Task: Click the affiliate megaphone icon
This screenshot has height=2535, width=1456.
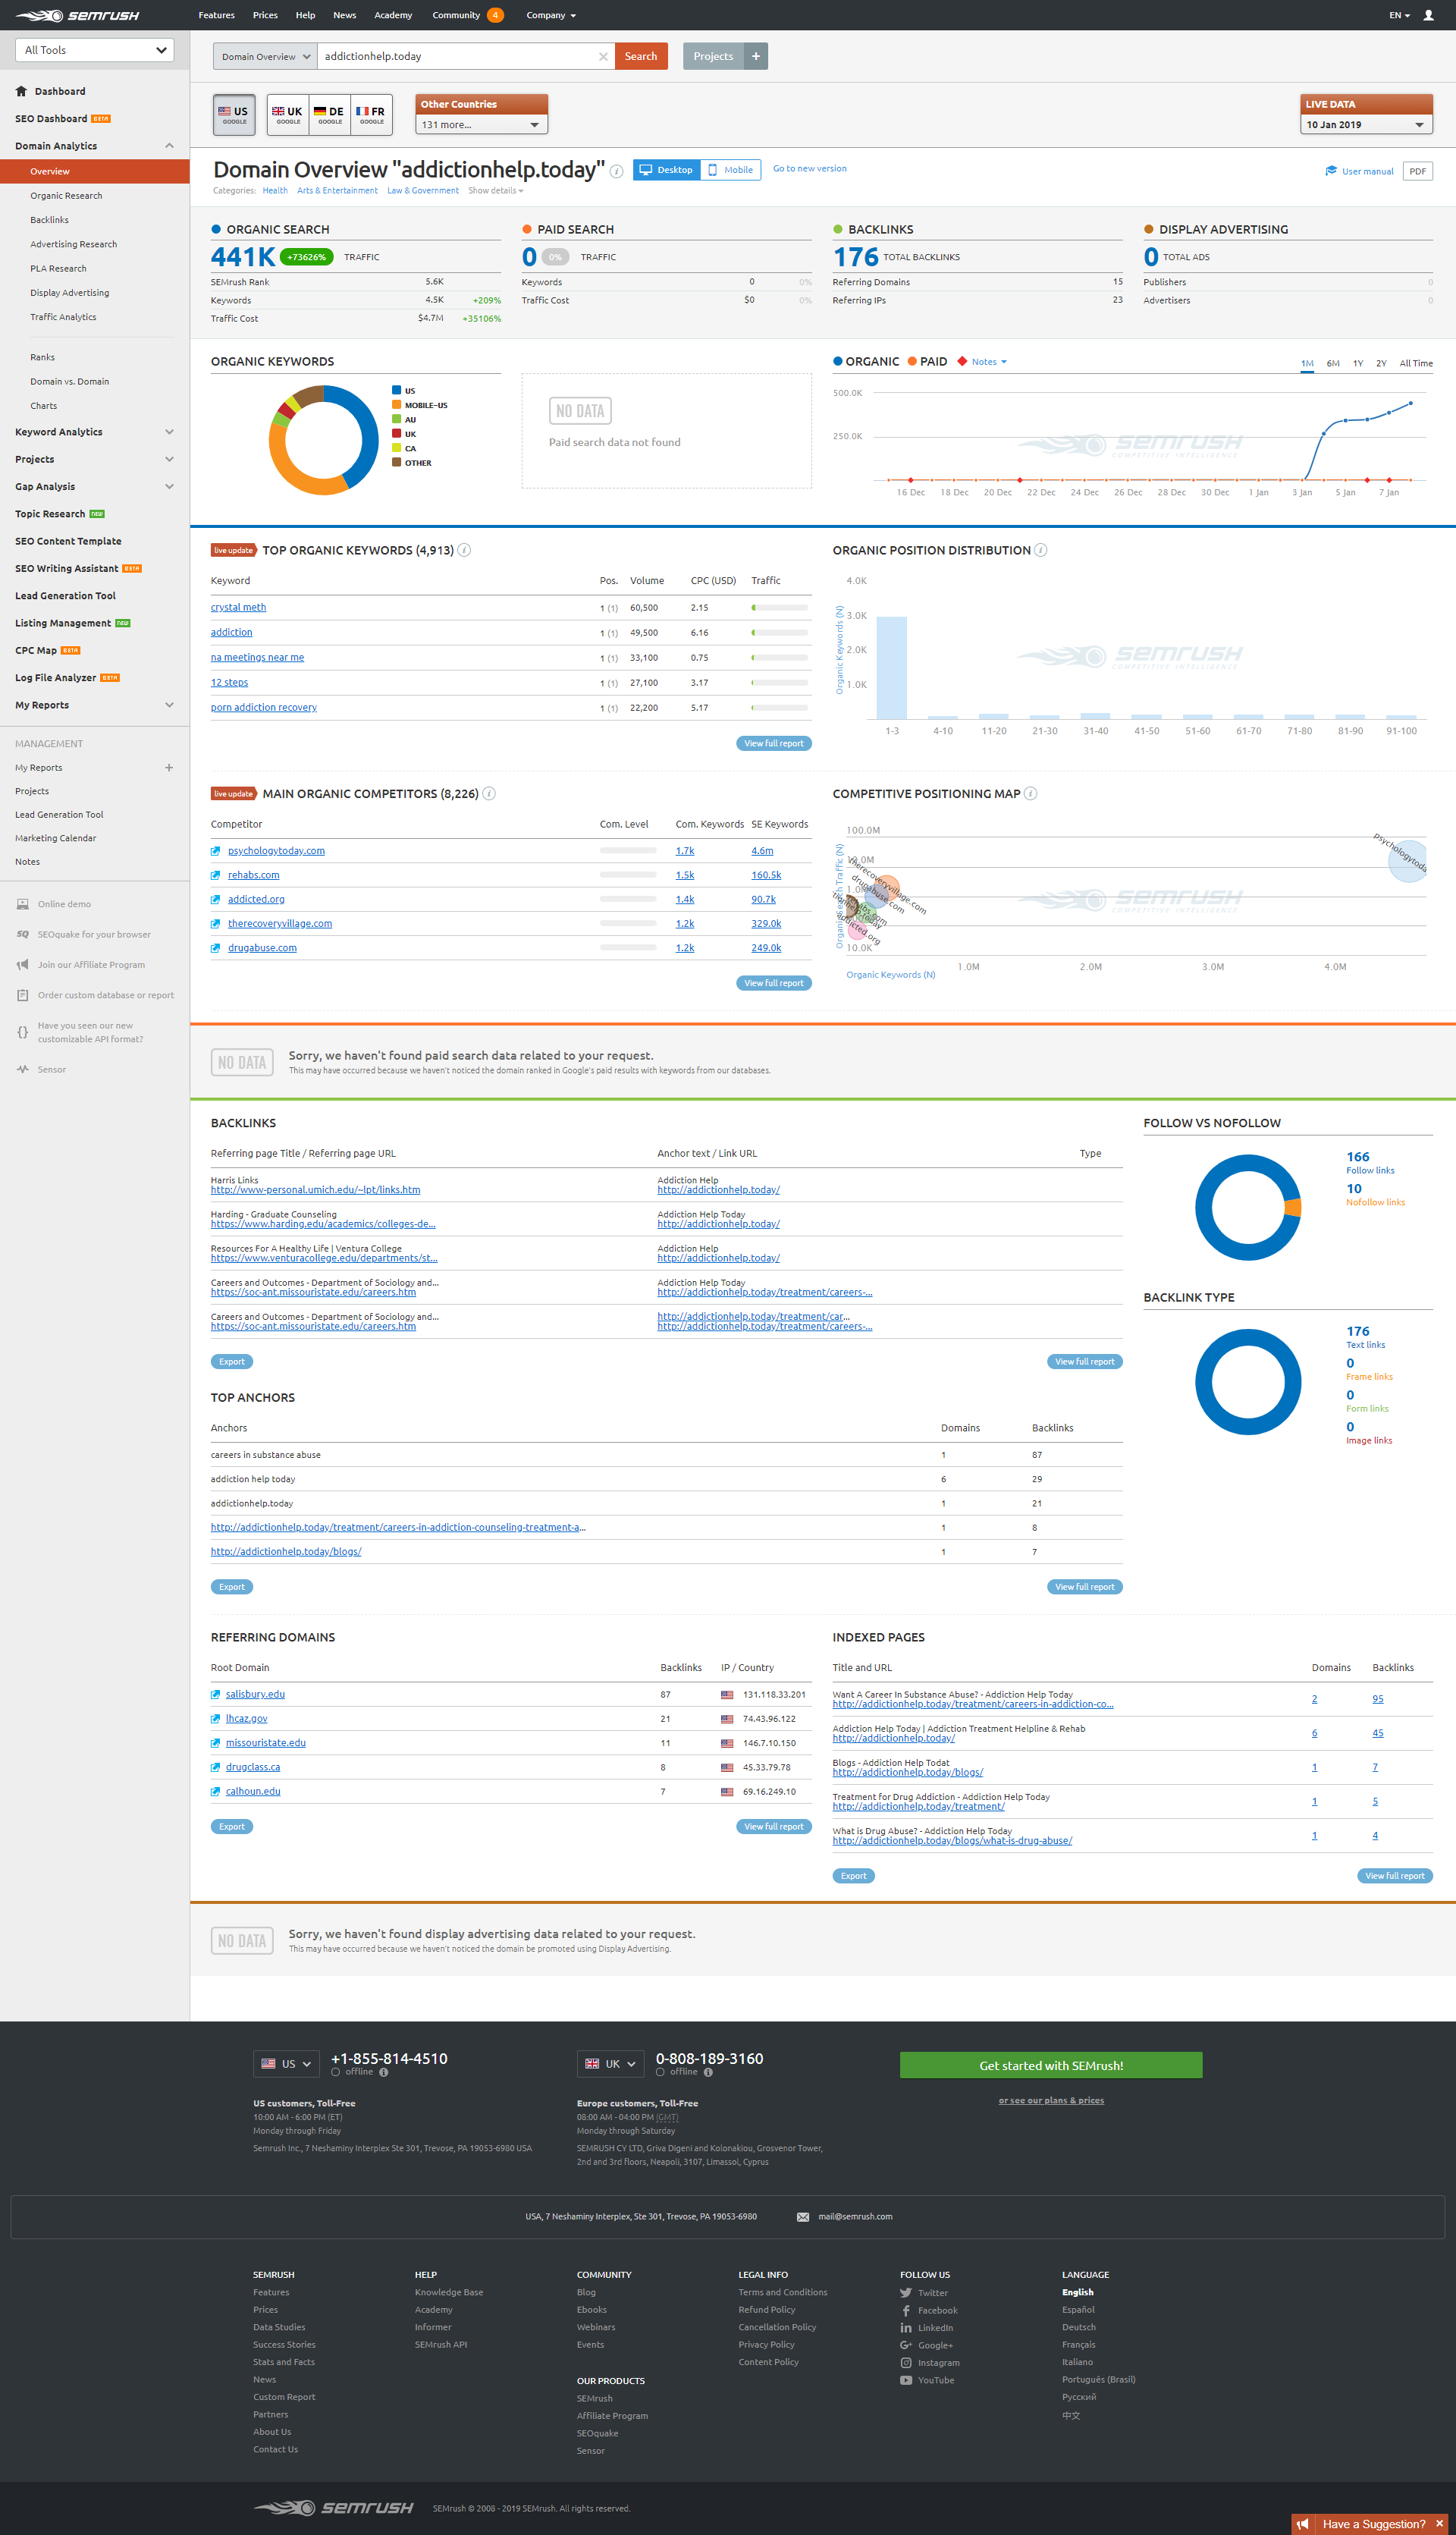Action: coord(22,965)
